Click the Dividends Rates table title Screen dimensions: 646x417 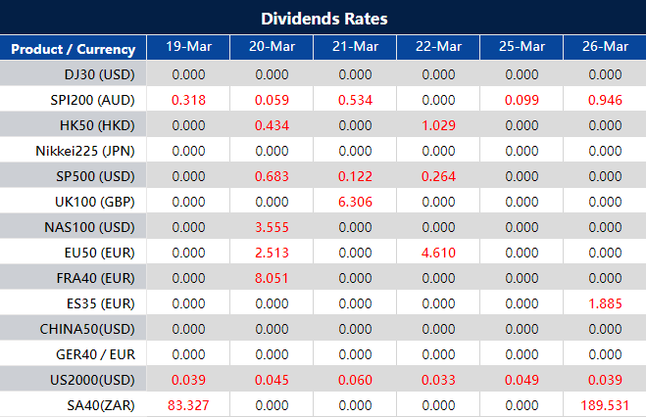323,19
